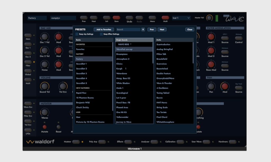The width and height of the screenshot is (271, 162).
Task: Adjust the Sound Vol knob
Action: click(x=44, y=86)
